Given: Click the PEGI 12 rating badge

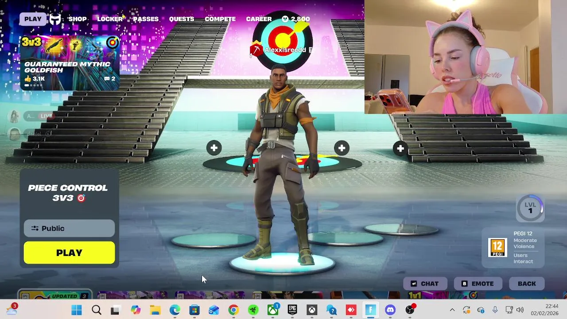Looking at the screenshot, I should pyautogui.click(x=497, y=247).
